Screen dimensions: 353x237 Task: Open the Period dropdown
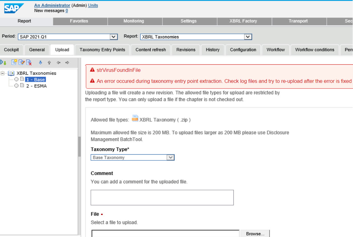[x=114, y=37]
